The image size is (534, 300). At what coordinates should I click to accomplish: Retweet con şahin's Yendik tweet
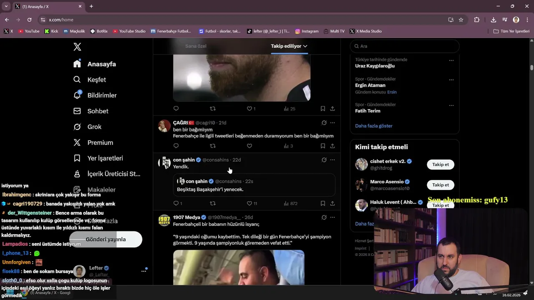[x=213, y=203]
